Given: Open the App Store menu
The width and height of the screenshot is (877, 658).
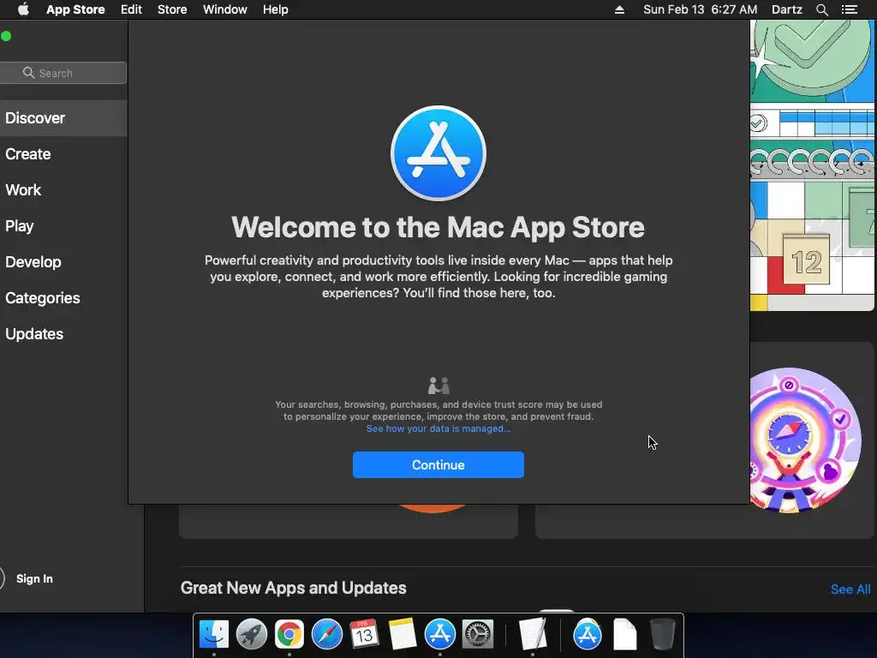Looking at the screenshot, I should [75, 9].
